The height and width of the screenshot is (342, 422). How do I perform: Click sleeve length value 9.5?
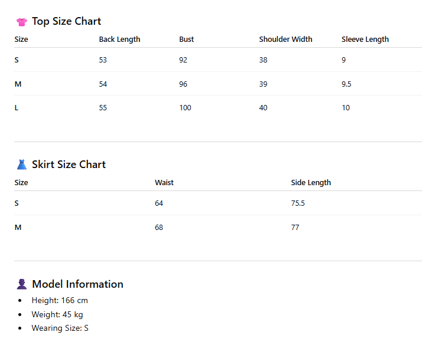point(346,84)
